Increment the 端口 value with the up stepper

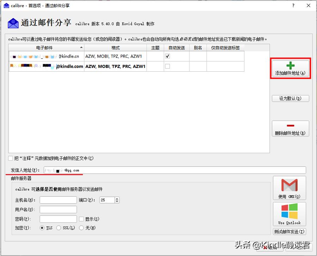(x=116, y=198)
